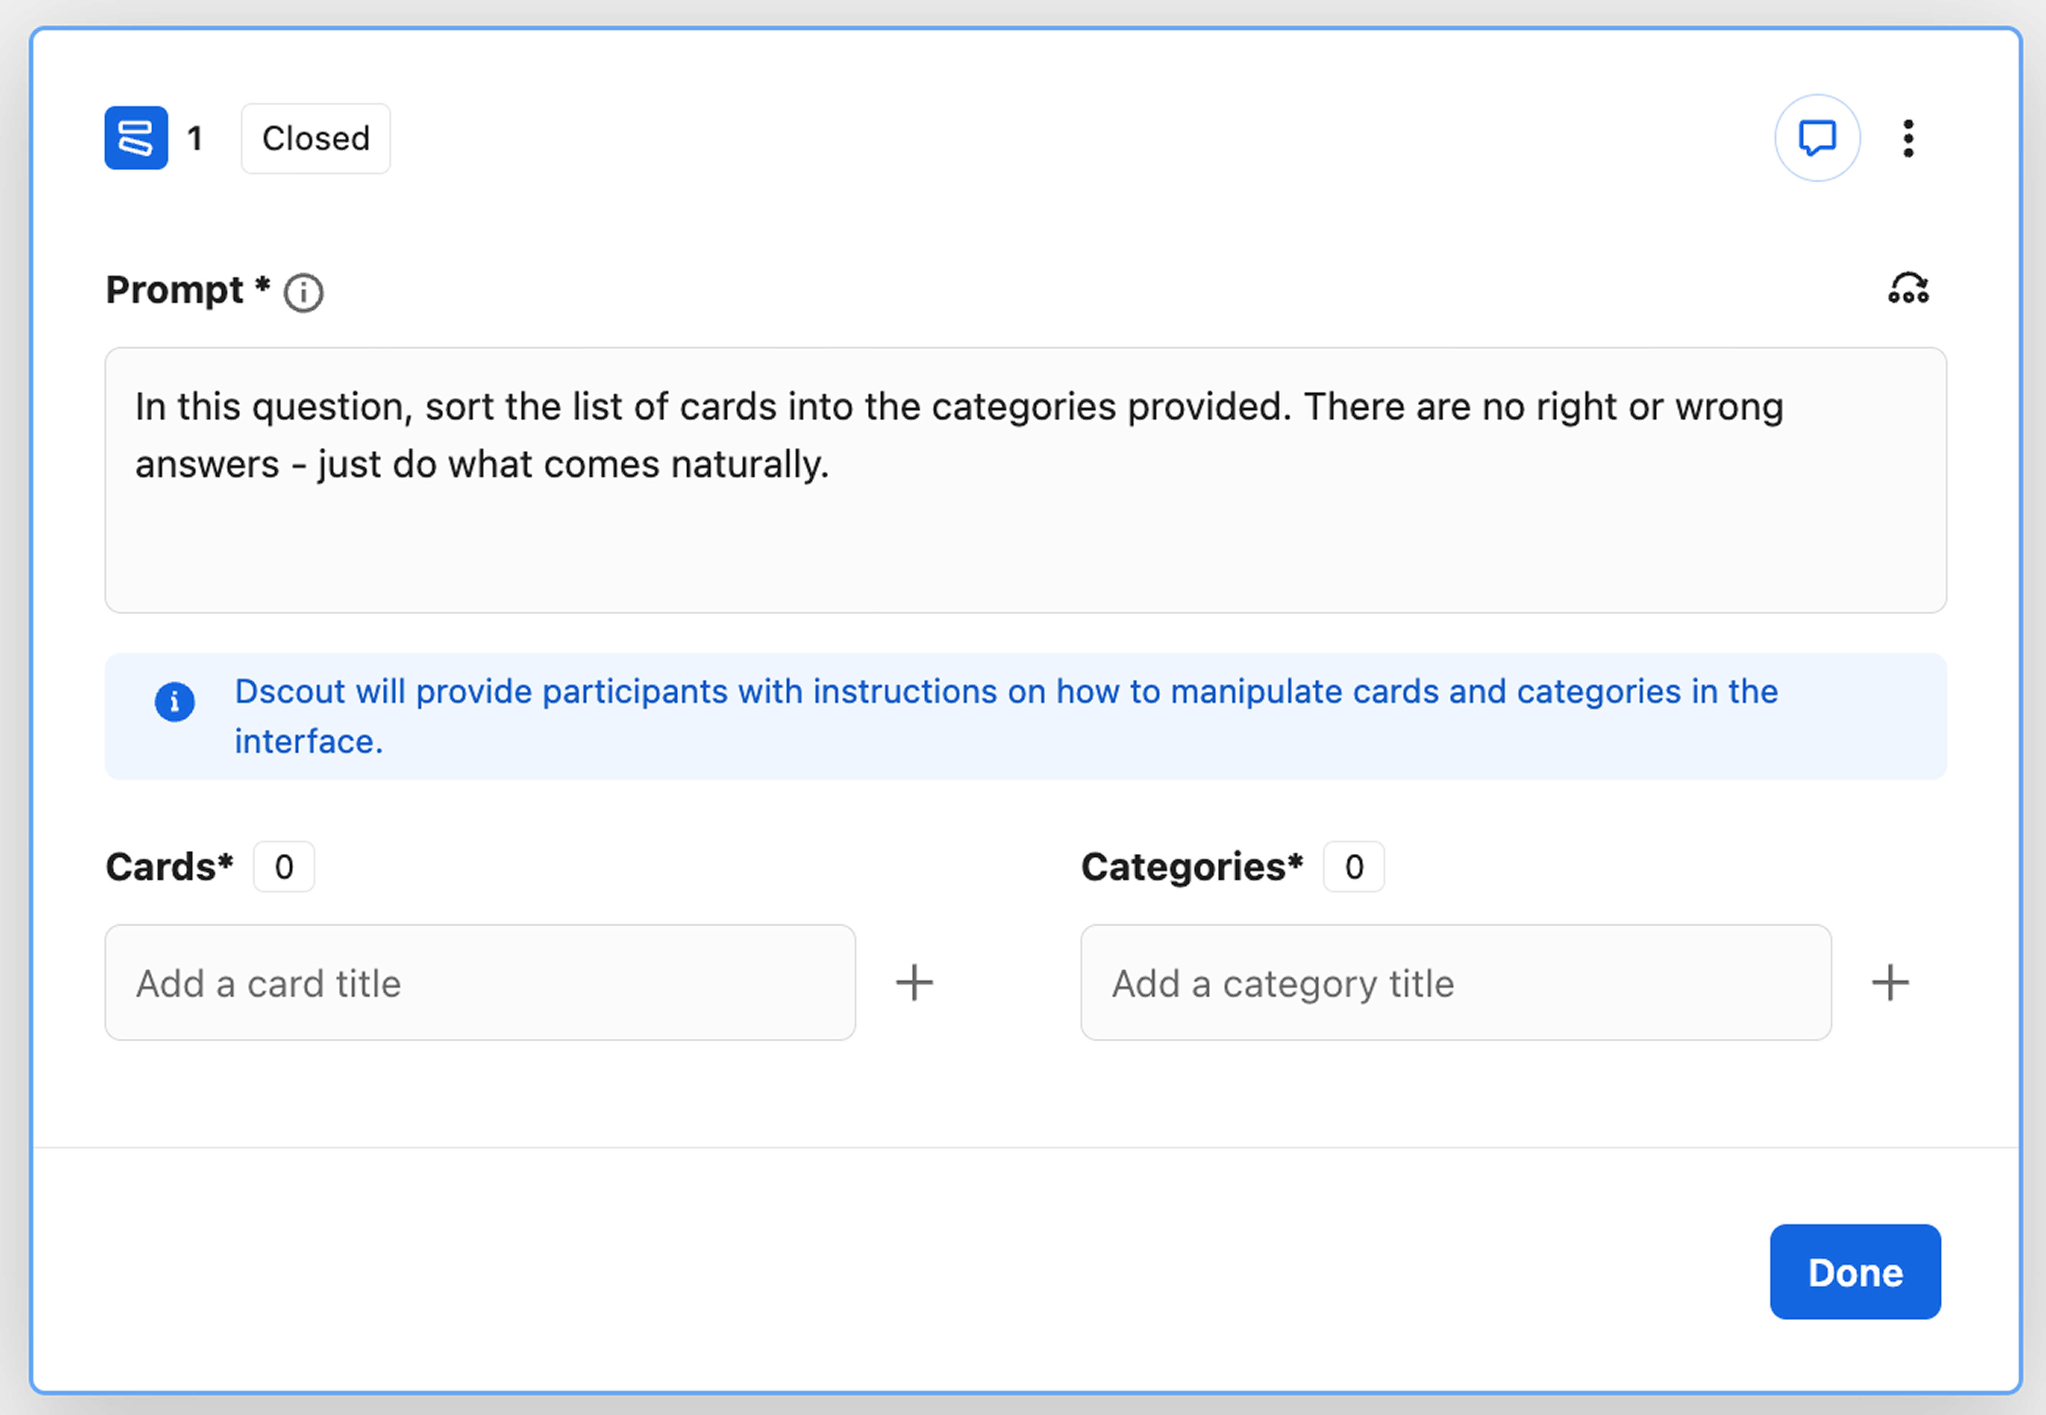Viewport: 2046px width, 1415px height.
Task: Open the three-dot more options menu
Action: click(x=1908, y=138)
